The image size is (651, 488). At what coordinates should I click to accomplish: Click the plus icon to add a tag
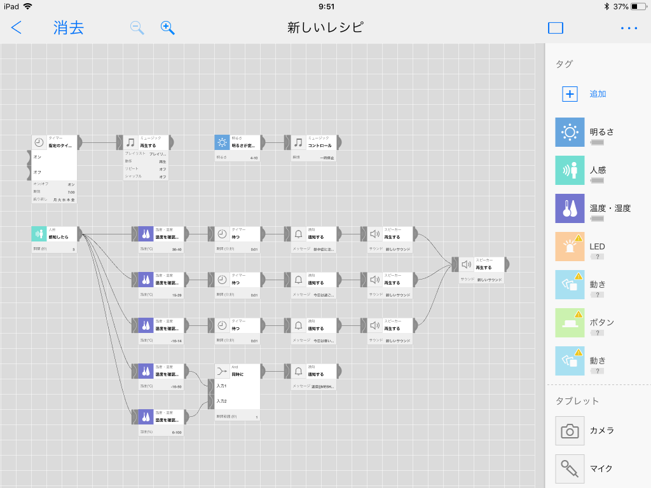570,94
